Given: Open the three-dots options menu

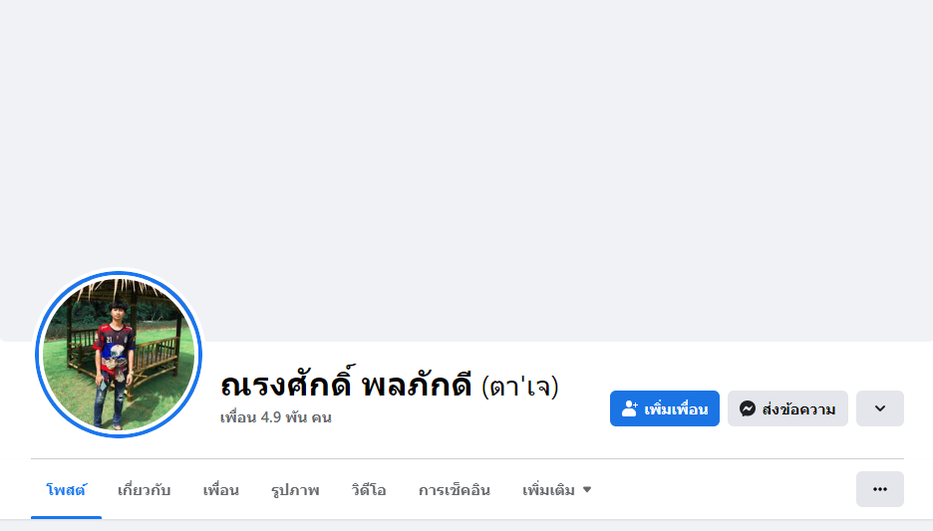Looking at the screenshot, I should point(879,489).
